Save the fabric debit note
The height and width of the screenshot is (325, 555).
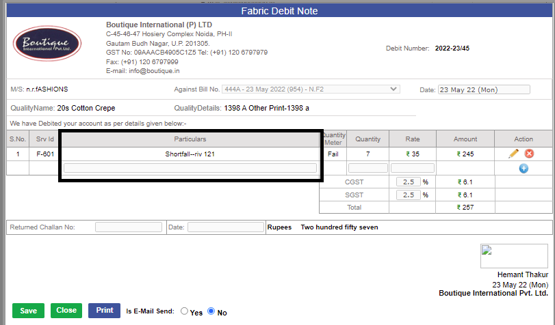(28, 311)
